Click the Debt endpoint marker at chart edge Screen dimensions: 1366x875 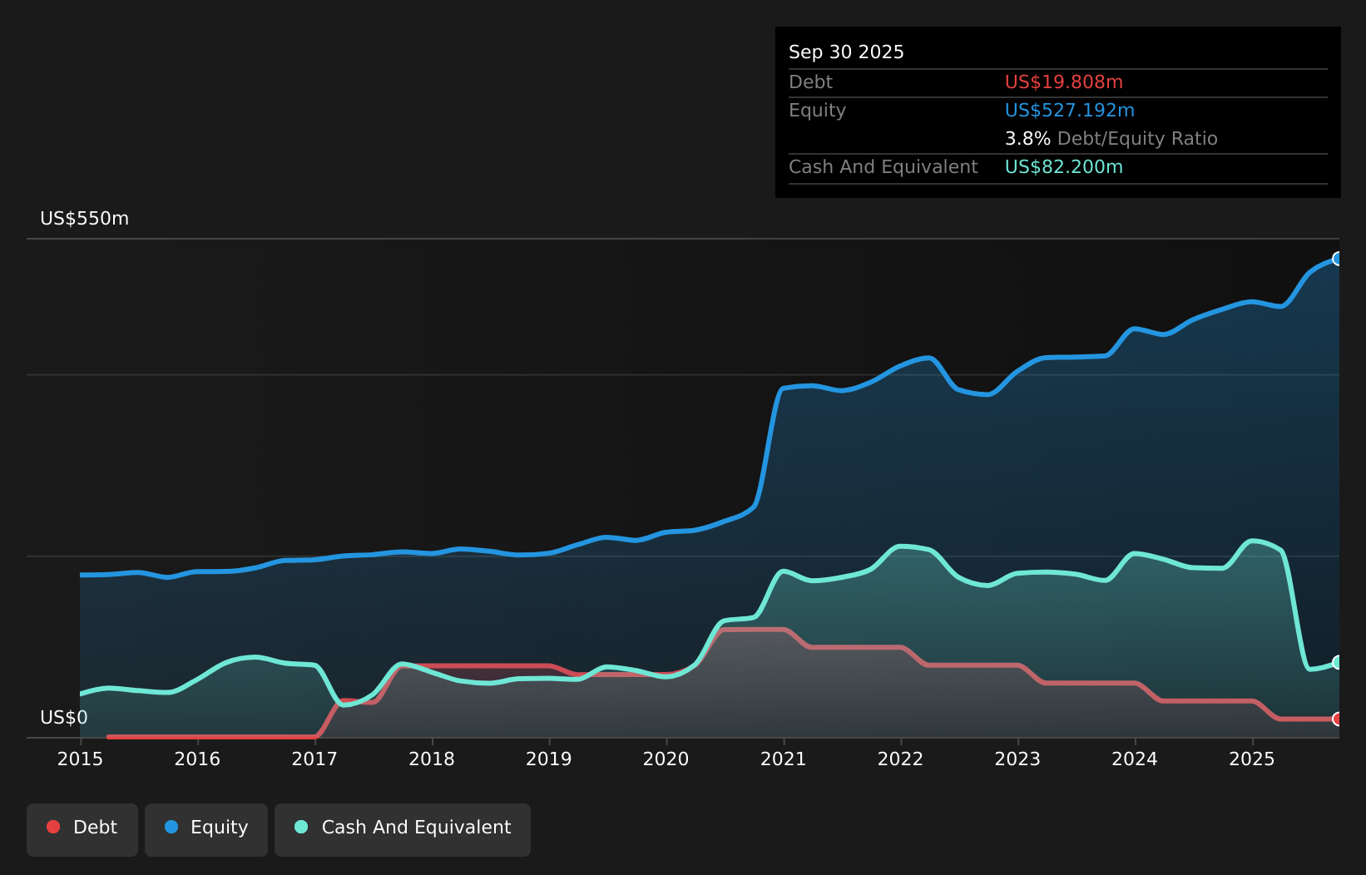pyautogui.click(x=1338, y=719)
